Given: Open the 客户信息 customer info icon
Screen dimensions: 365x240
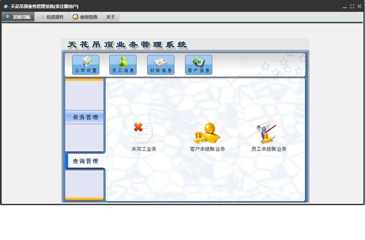Looking at the screenshot, I should click(199, 65).
